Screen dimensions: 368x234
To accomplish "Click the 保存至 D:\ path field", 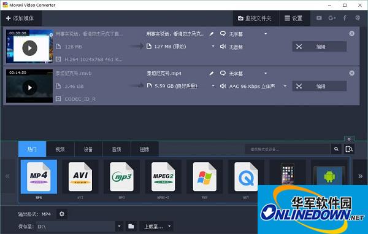I will pyautogui.click(x=76, y=227).
